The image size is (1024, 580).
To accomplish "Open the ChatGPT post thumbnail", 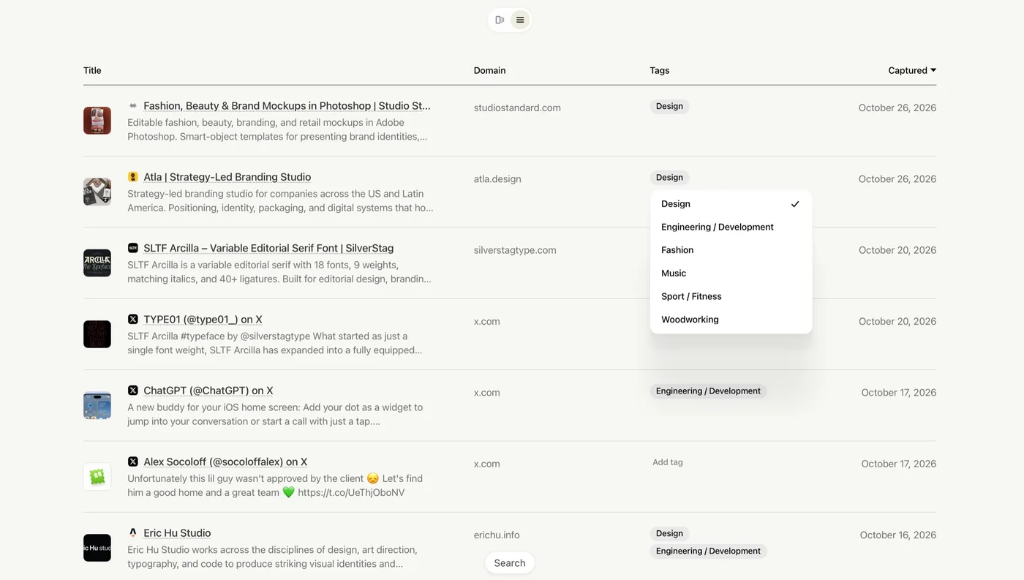I will click(x=97, y=405).
